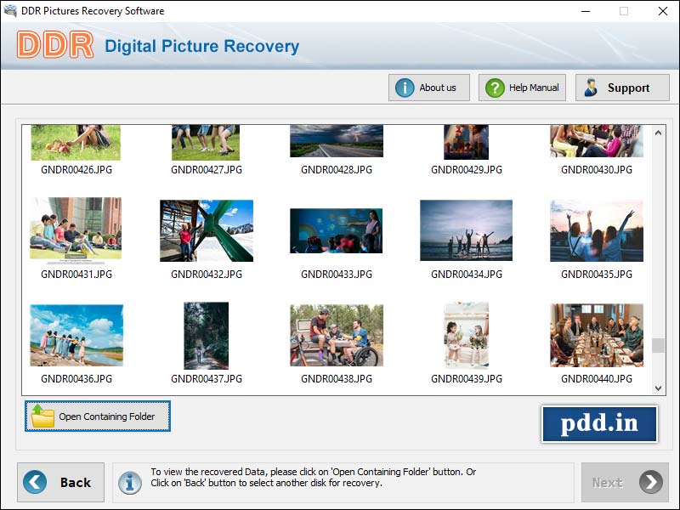Viewport: 680px width, 510px height.
Task: Click the scrollbar down arrow
Action: pos(659,388)
